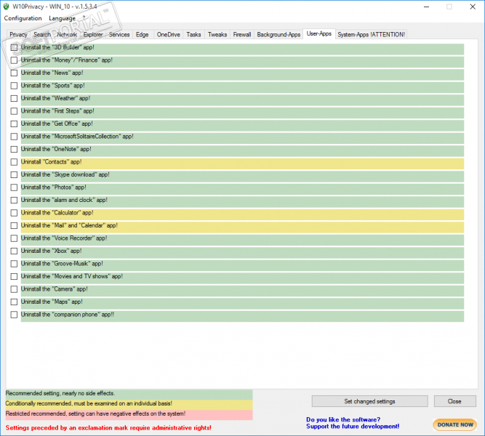Open the Language menu

click(62, 18)
